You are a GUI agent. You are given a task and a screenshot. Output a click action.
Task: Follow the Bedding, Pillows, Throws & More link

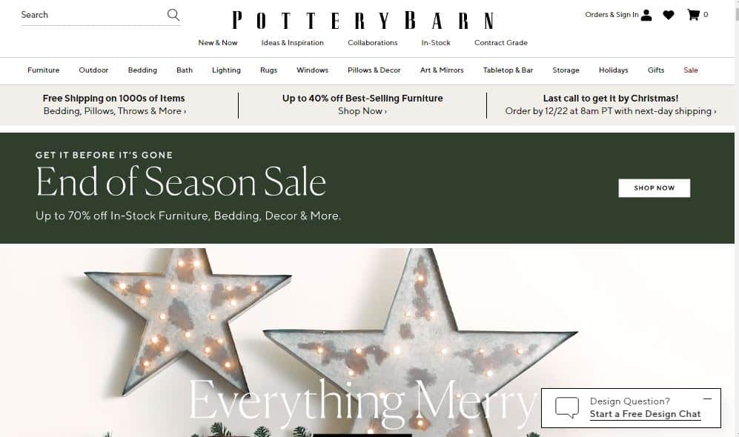coord(115,111)
